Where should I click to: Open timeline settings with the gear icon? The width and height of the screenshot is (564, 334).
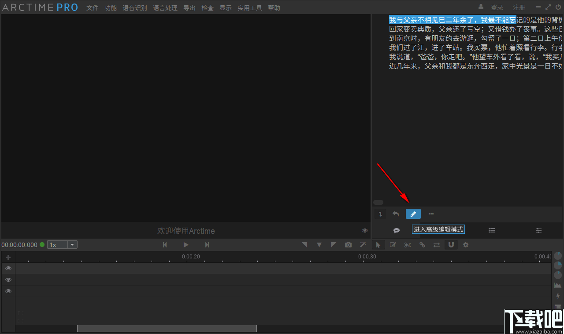(465, 245)
